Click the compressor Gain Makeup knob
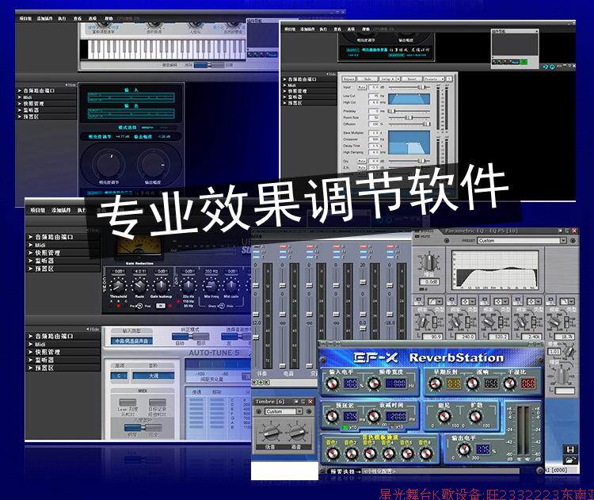 [161, 285]
